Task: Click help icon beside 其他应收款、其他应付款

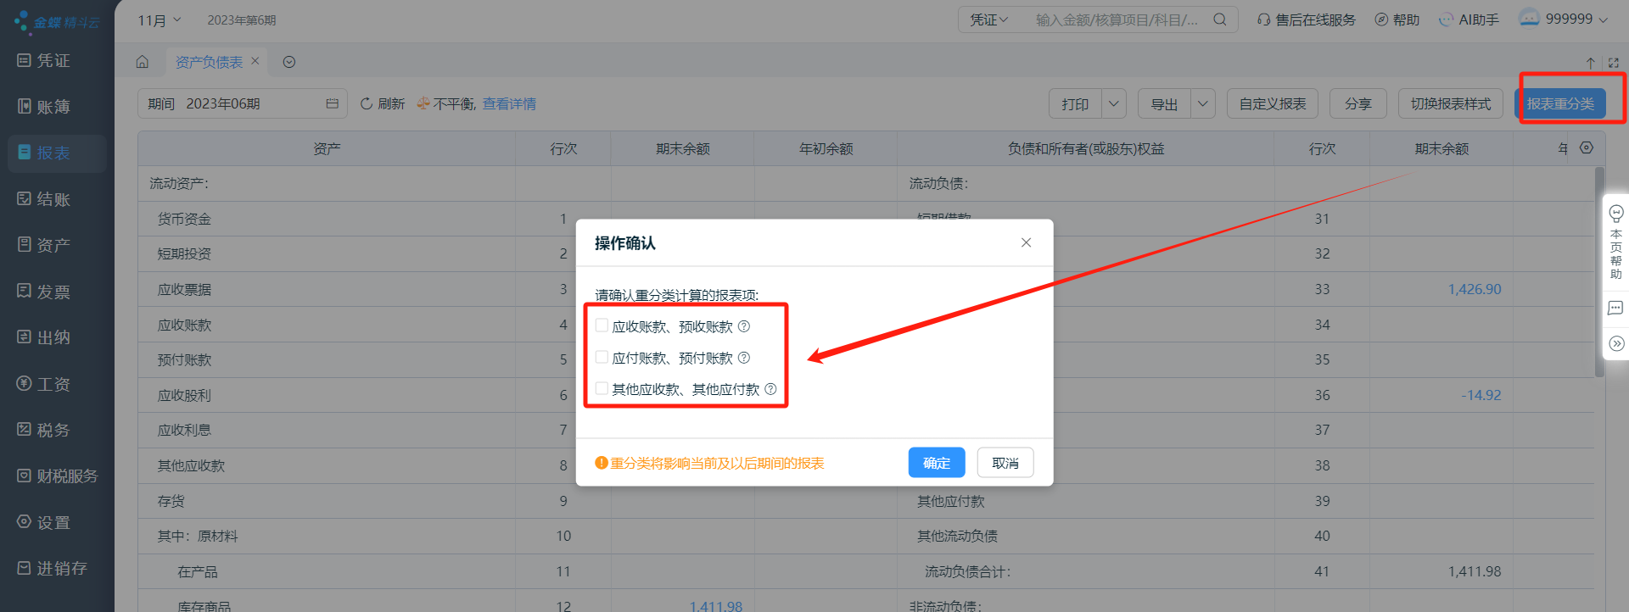Action: click(770, 389)
